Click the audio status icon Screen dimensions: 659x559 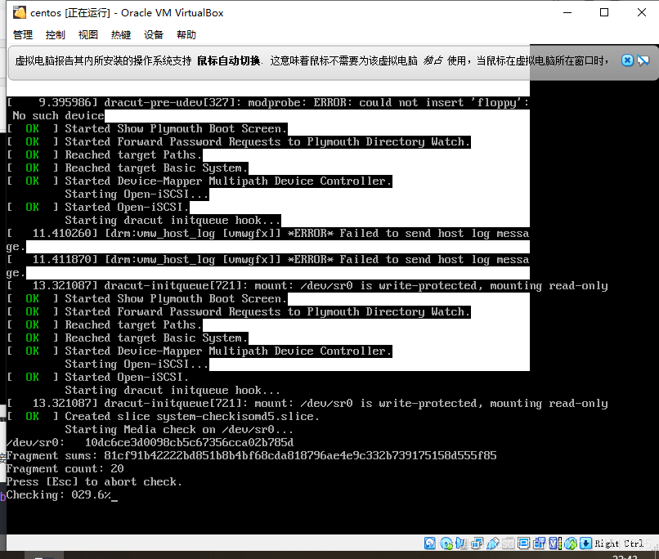click(461, 543)
